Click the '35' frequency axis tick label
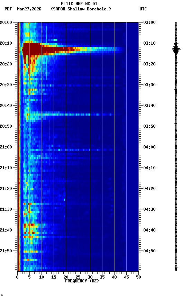191x299 pixels. (102, 278)
